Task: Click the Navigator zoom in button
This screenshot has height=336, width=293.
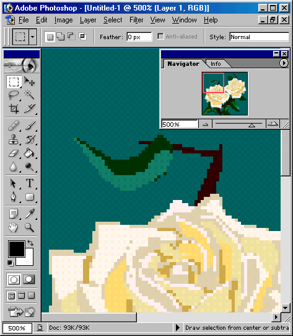Action: pos(273,124)
